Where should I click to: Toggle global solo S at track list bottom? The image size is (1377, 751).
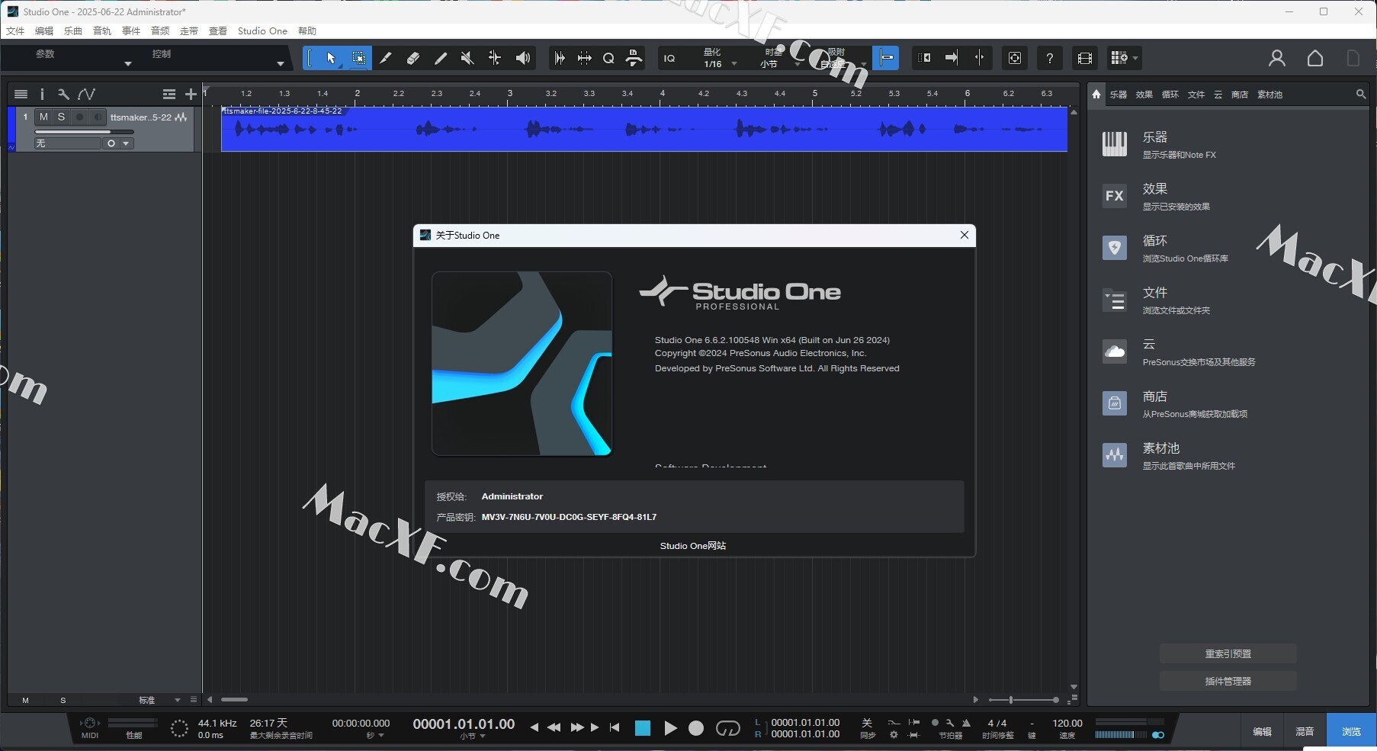[x=63, y=700]
